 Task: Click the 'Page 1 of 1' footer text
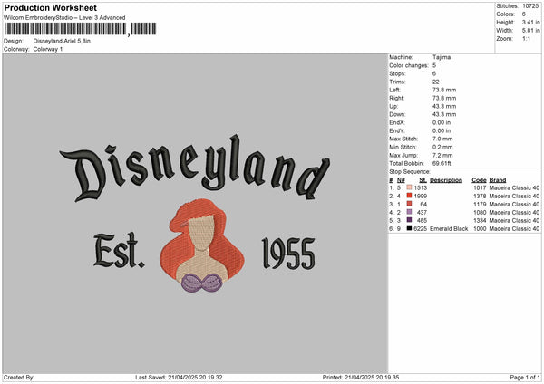[x=525, y=377]
